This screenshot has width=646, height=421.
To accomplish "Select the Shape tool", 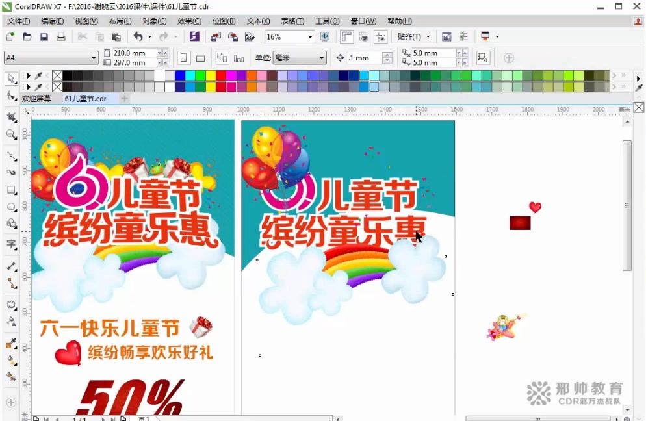I will tap(10, 94).
